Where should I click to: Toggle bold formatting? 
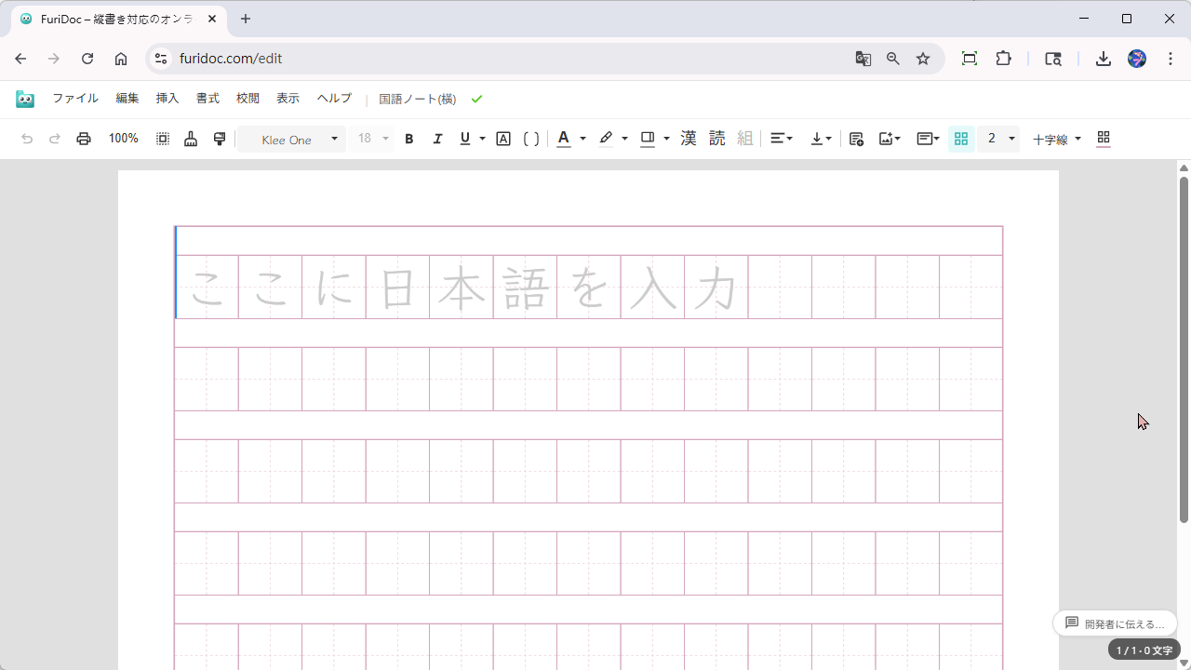[x=408, y=138]
